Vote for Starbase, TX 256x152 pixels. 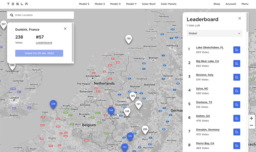237,105
